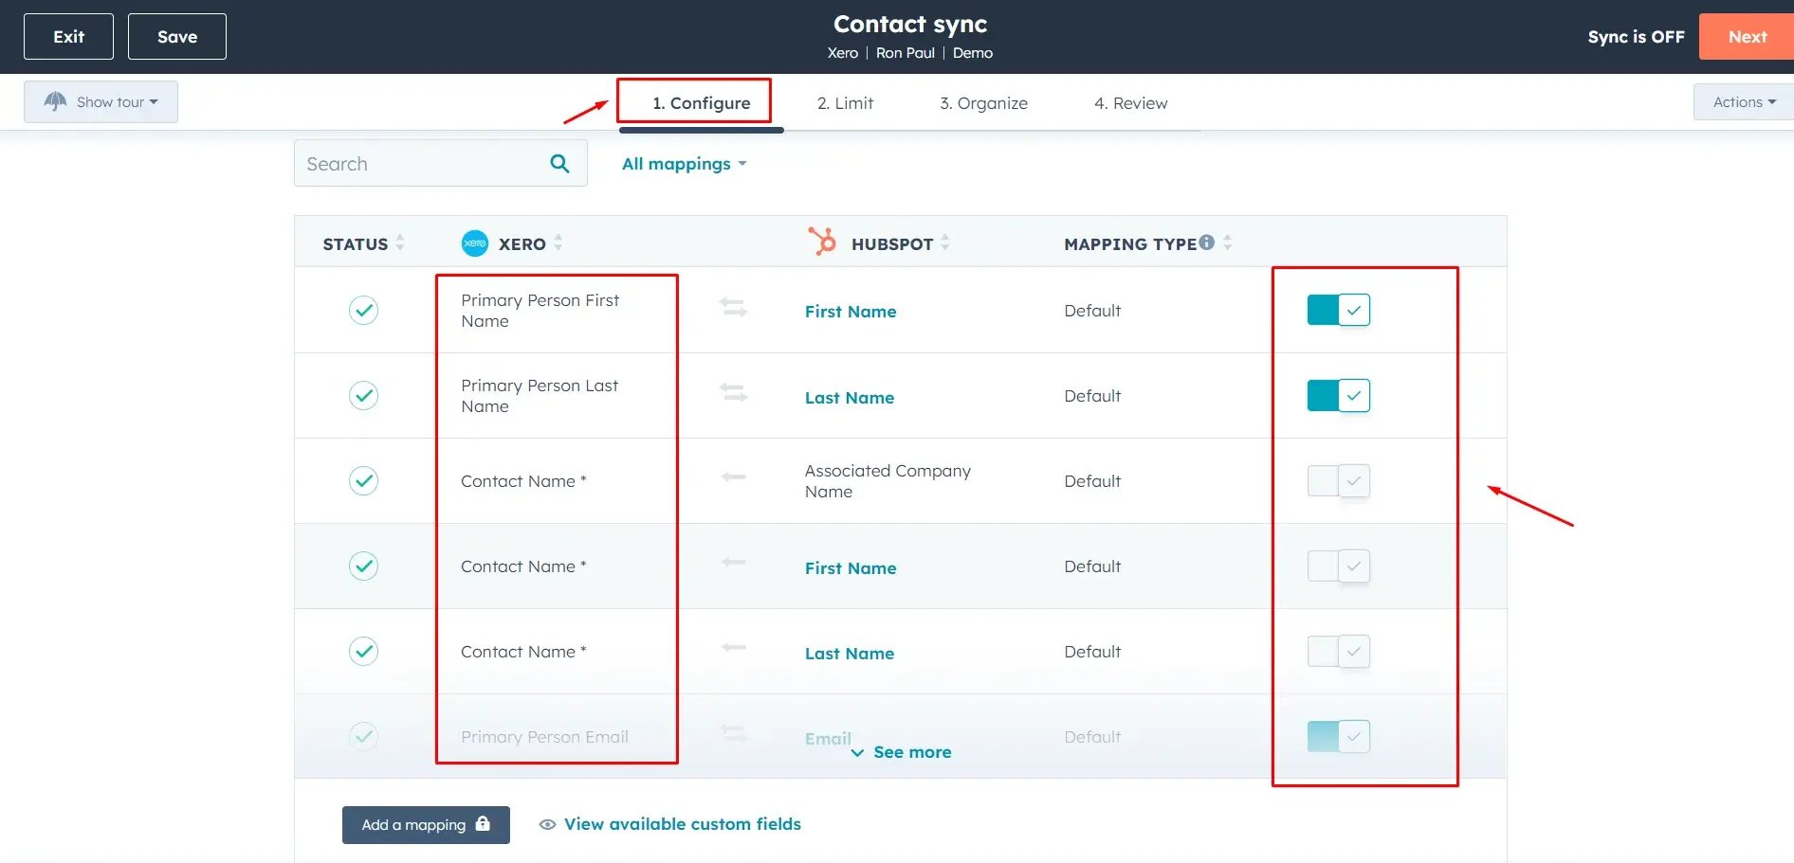Image resolution: width=1794 pixels, height=863 pixels.
Task: Toggle the Primary Person Email mapping switch
Action: [x=1337, y=736]
